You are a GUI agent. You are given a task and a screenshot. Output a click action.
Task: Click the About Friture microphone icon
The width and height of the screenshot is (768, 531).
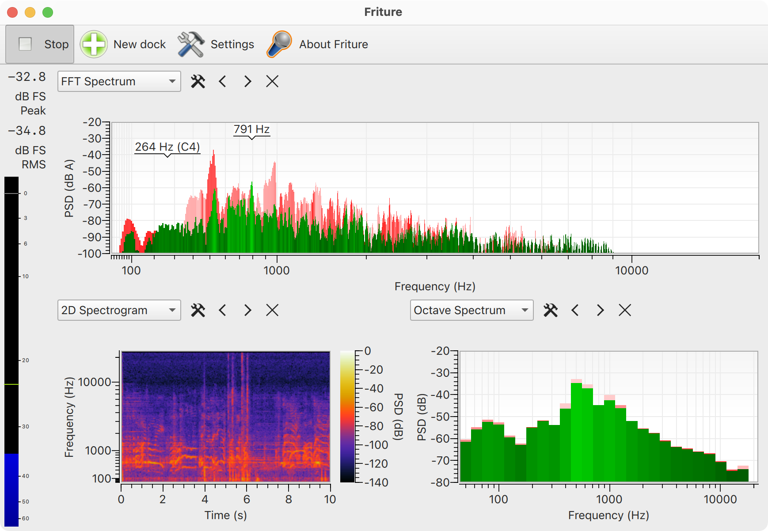(279, 44)
